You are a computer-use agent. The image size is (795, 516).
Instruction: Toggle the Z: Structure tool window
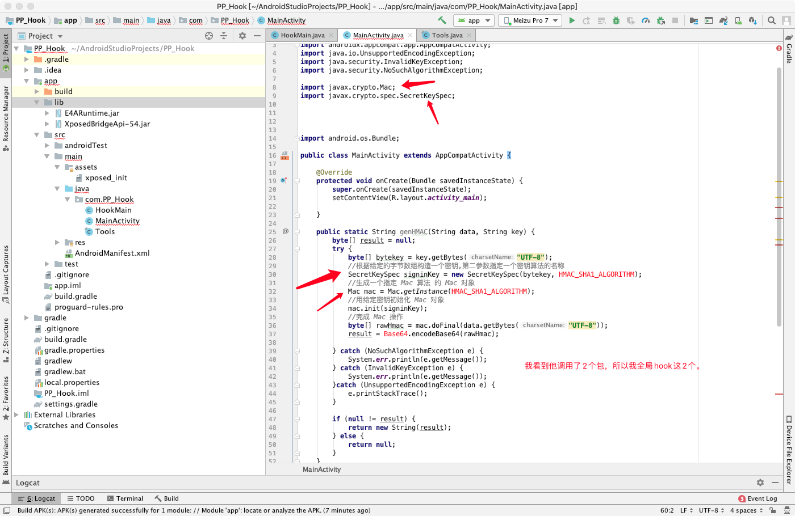6,340
